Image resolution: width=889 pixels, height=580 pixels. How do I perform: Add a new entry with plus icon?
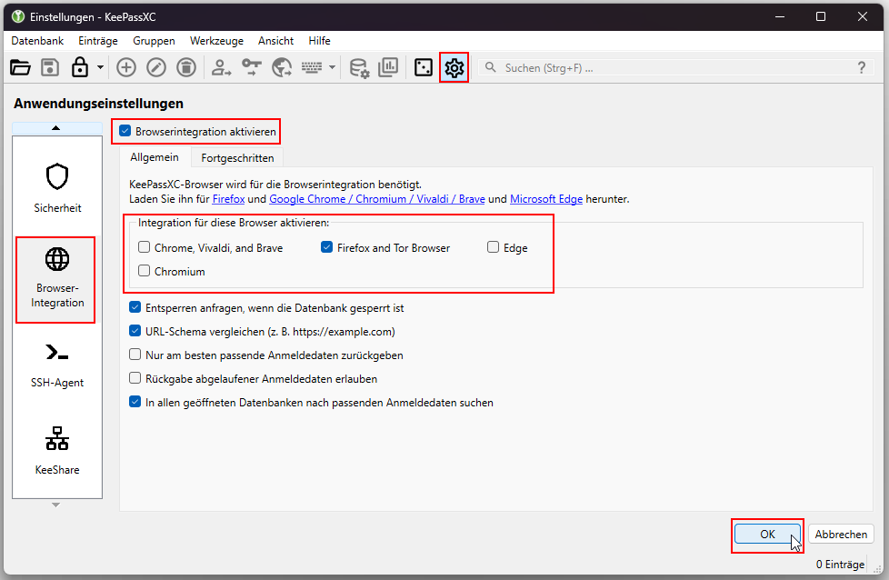[125, 67]
